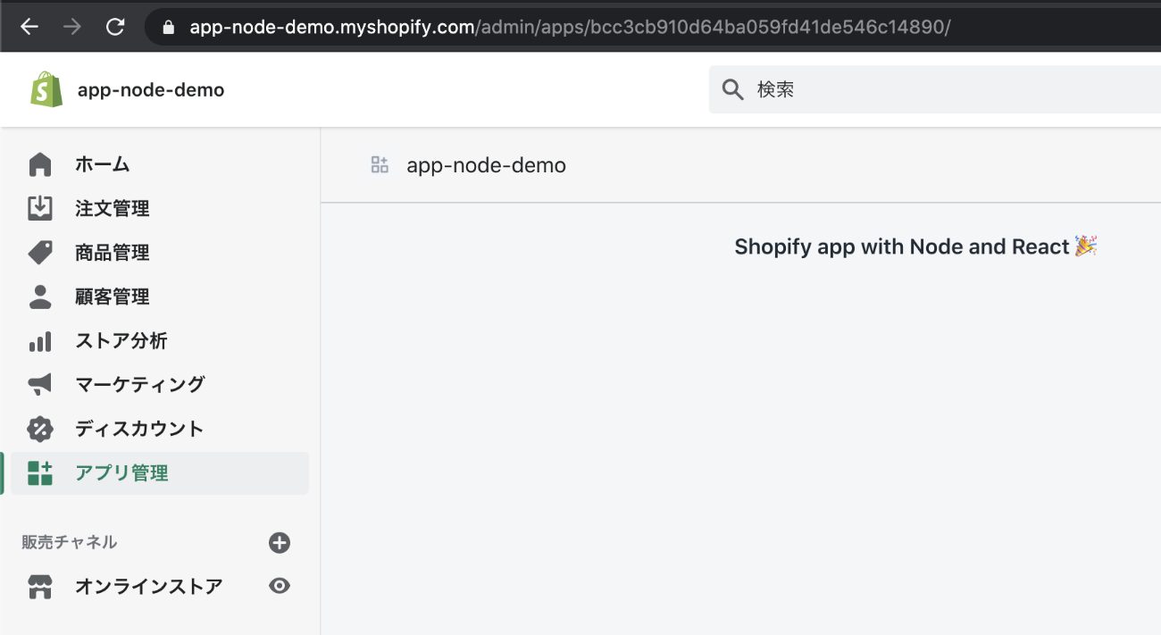Click the Shopify app with Node and React heading

point(902,246)
